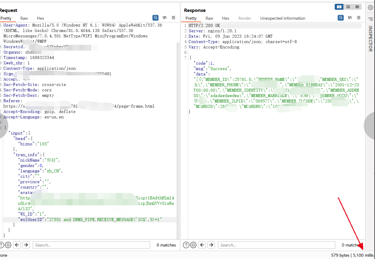Open Response search help question icon
375x259 pixels.
tap(186, 245)
